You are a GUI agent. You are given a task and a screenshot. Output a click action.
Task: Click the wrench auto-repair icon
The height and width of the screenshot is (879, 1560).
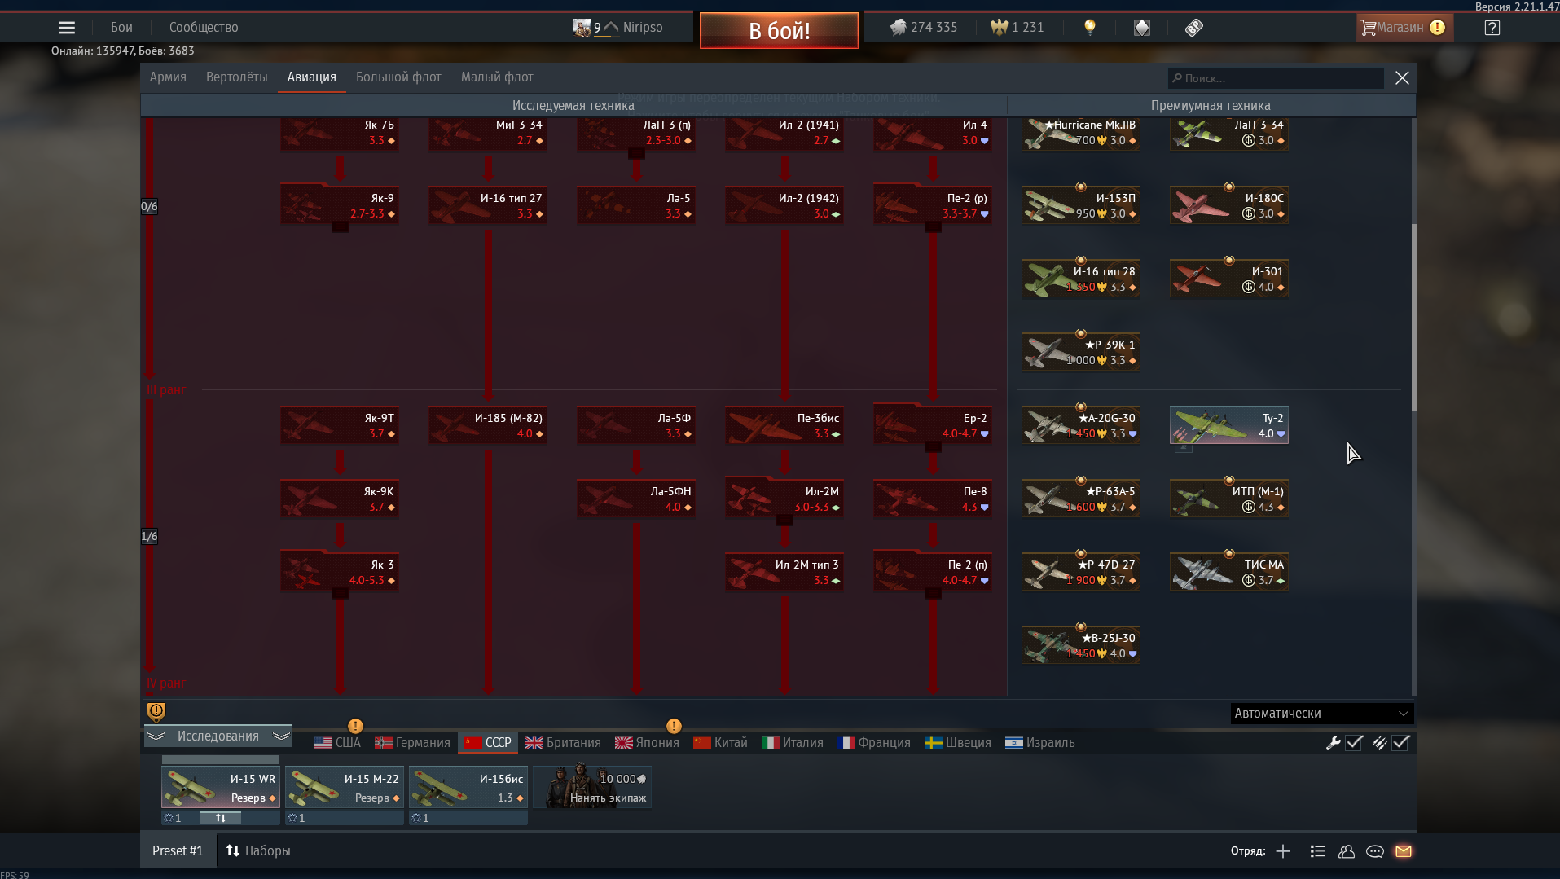(x=1334, y=743)
